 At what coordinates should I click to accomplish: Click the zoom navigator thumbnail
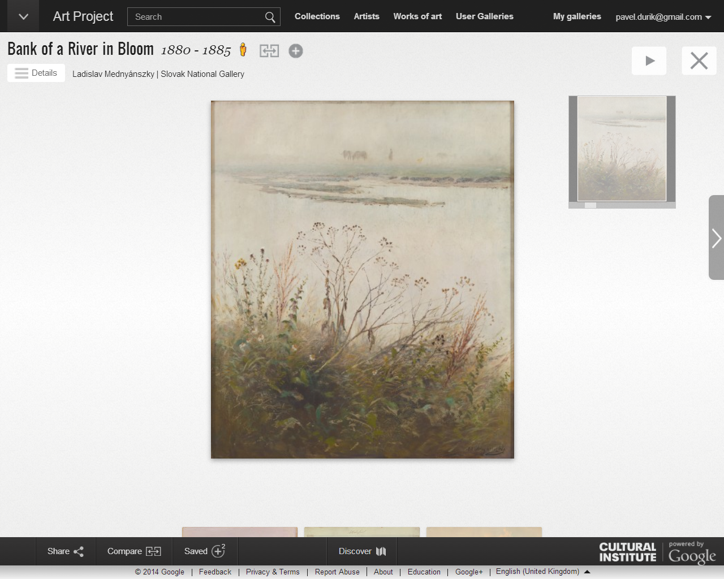(x=622, y=149)
